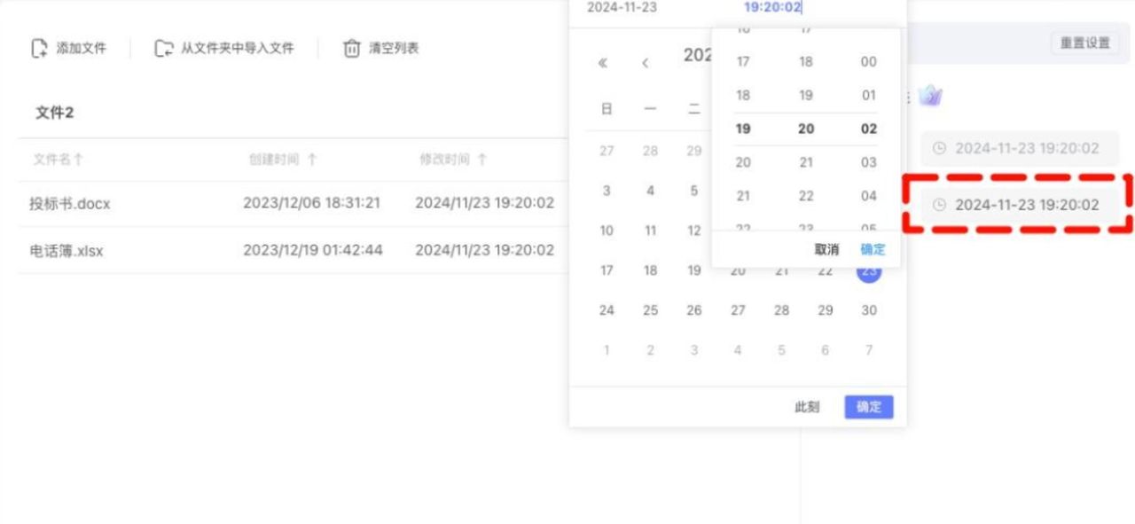Click the greyed-out upper 2024-11-23 19:20:02 field
Image resolution: width=1135 pixels, height=524 pixels.
point(1020,149)
